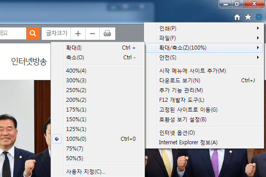Click the blue Tools gear icon

pos(259,17)
